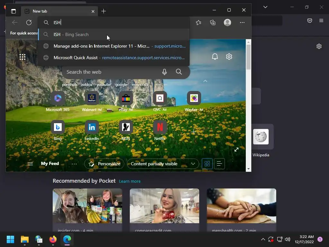Image resolution: width=329 pixels, height=247 pixels.
Task: Open menshealth.com Pocket article thumbnail
Action: [x=242, y=206]
